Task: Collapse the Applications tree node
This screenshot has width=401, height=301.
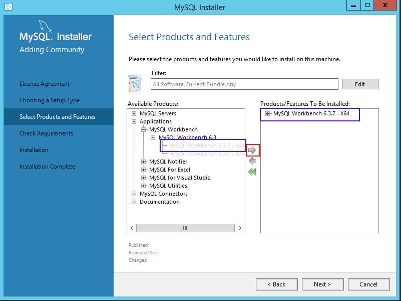Action: (x=134, y=122)
